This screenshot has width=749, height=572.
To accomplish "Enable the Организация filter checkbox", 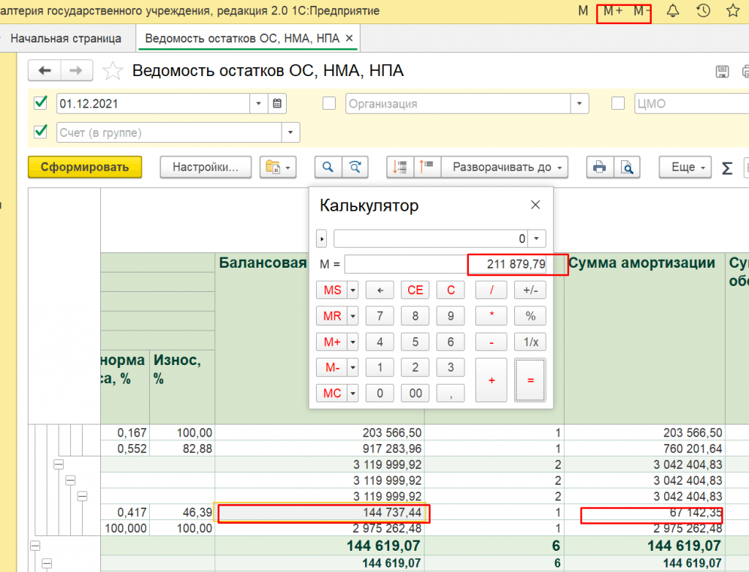I will [x=329, y=103].
